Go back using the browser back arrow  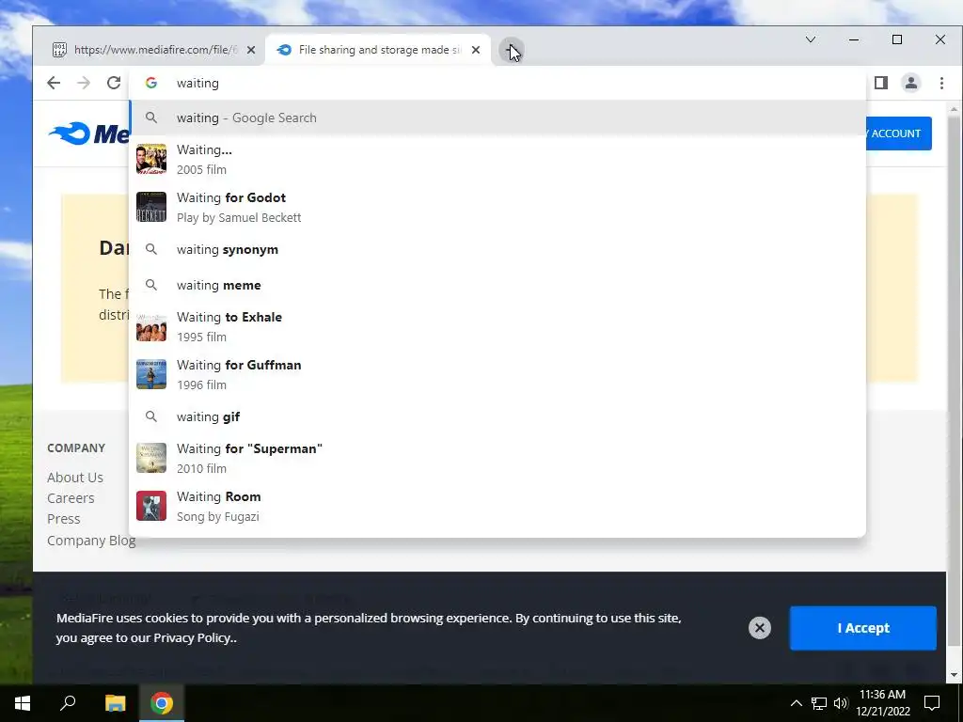click(54, 83)
